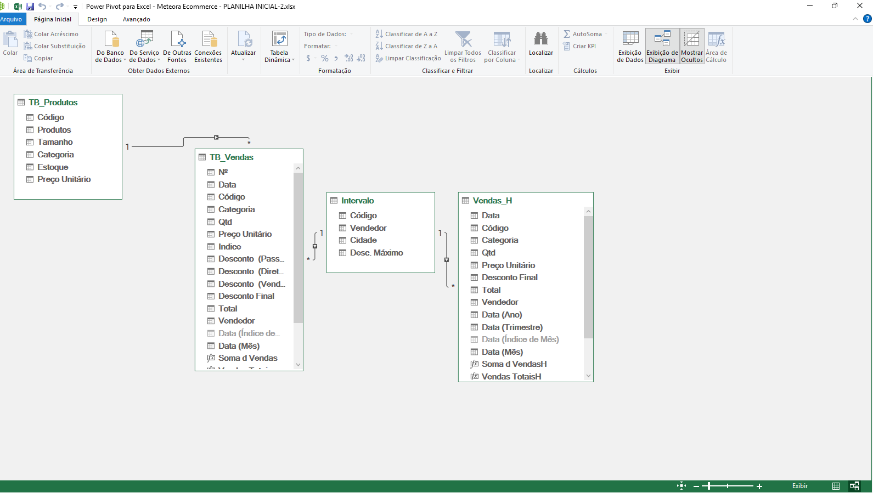The width and height of the screenshot is (873, 493).
Task: Click Criar KPI
Action: coord(579,46)
